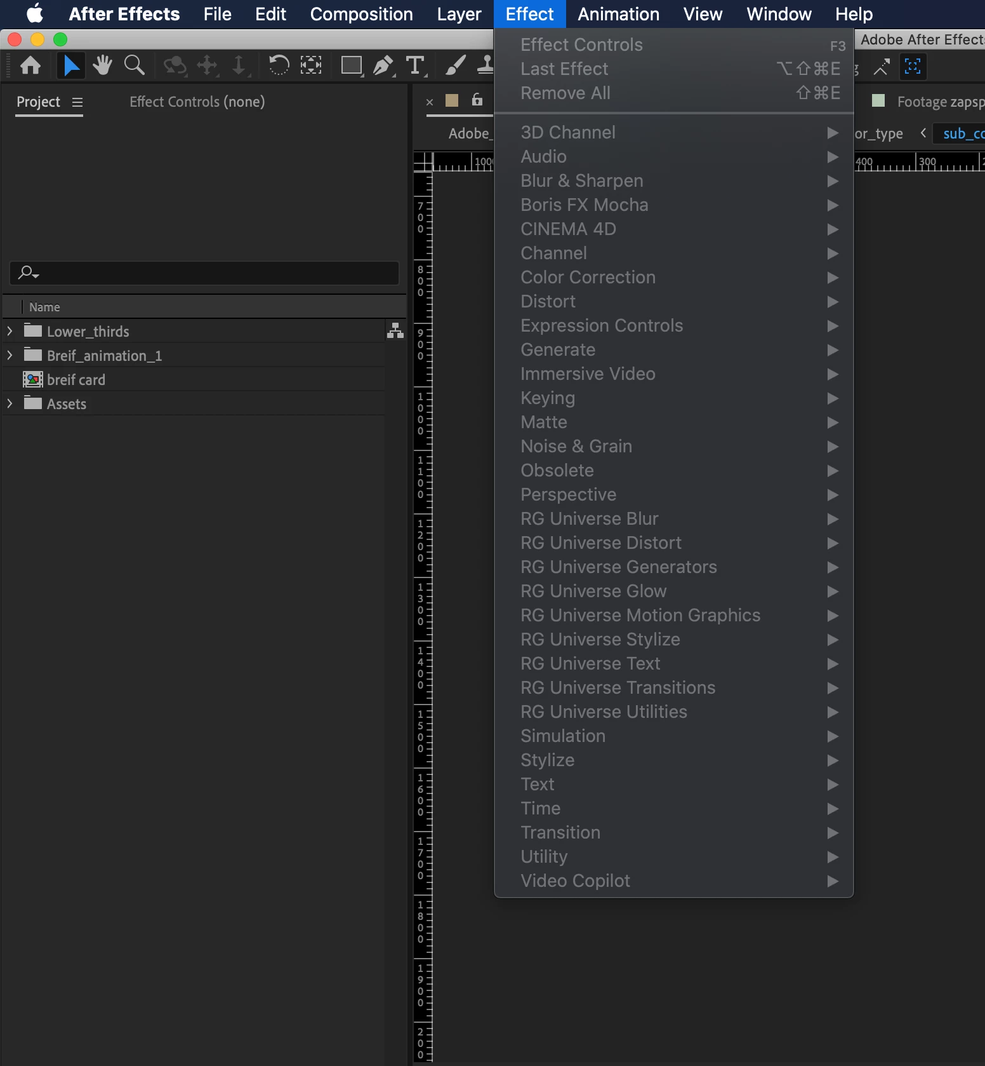Viewport: 985px width, 1066px height.
Task: Select the Selection arrow tool
Action: [71, 65]
